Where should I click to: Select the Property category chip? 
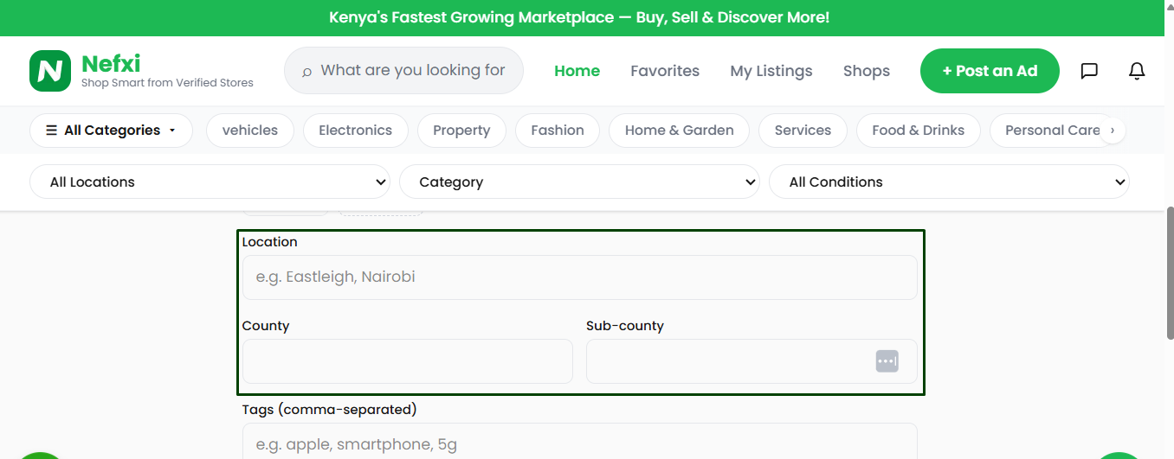[461, 131]
